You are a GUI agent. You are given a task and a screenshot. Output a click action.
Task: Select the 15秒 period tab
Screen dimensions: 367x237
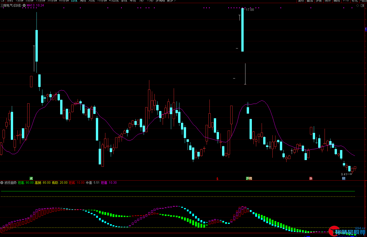pyautogui.click(x=150, y=1)
